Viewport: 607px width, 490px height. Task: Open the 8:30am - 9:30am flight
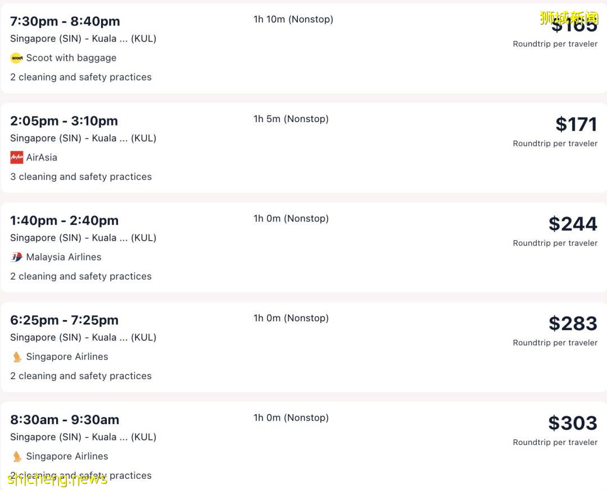(x=65, y=420)
